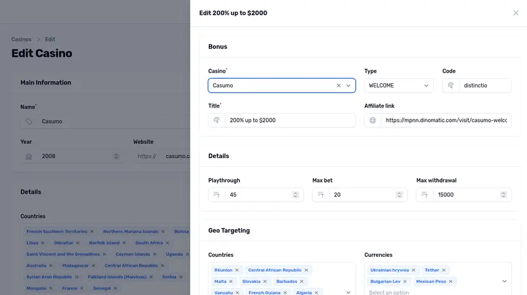Remove French Guiana from bonus countries
This screenshot has width=527, height=295.
click(285, 292)
